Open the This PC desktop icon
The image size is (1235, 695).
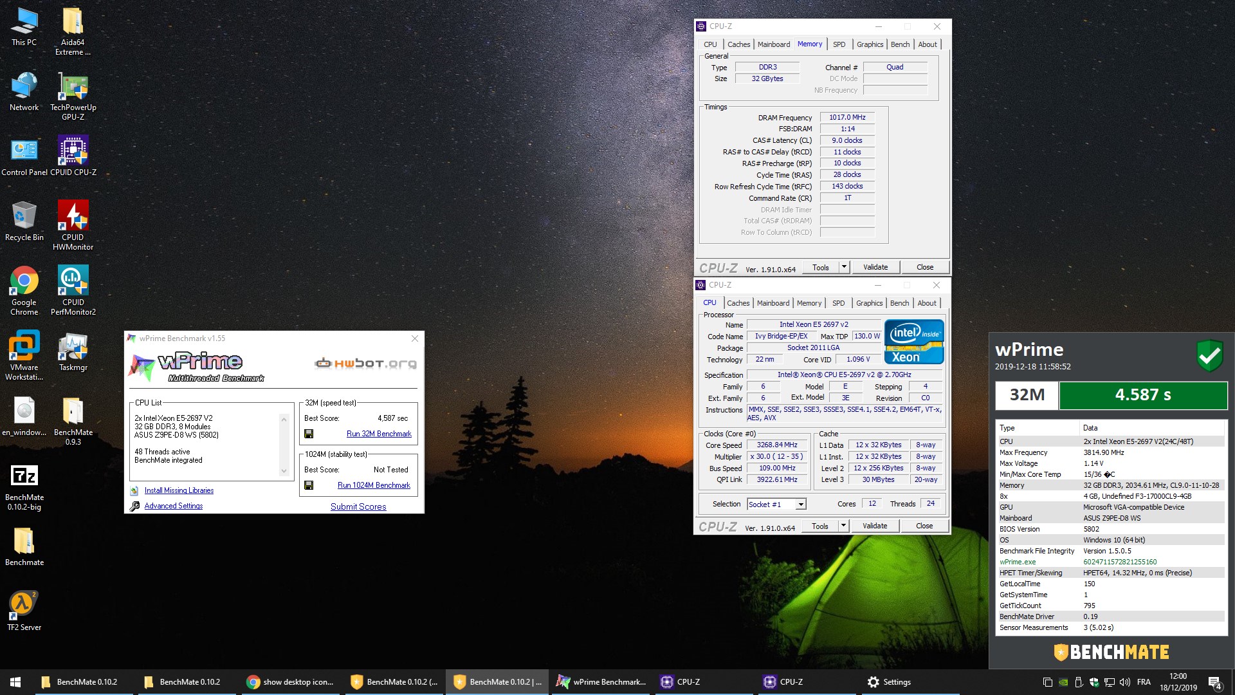pos(24,27)
